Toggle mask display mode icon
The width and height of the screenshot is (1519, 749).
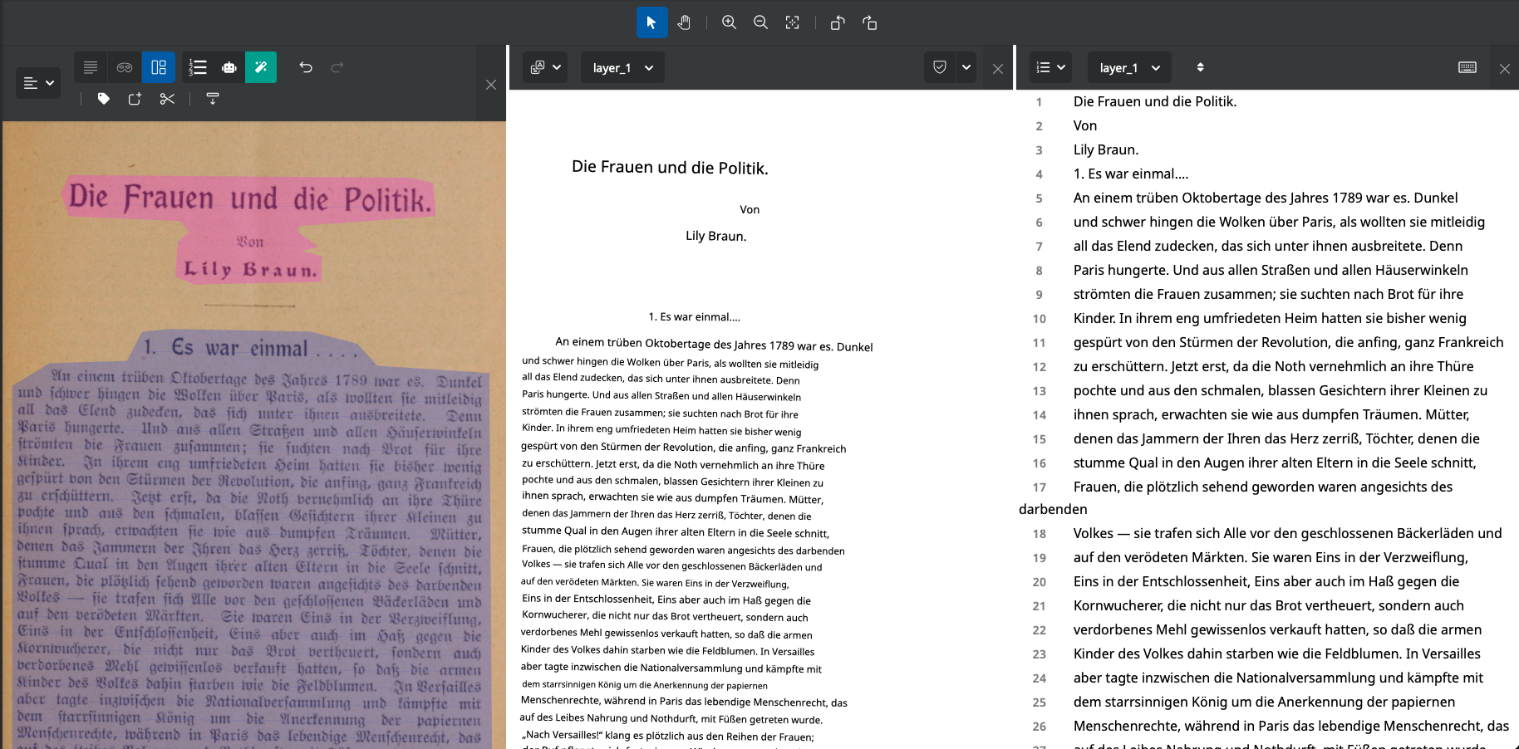[x=125, y=67]
